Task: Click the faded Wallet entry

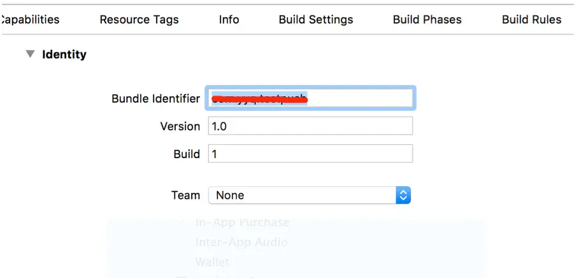Action: click(x=212, y=262)
